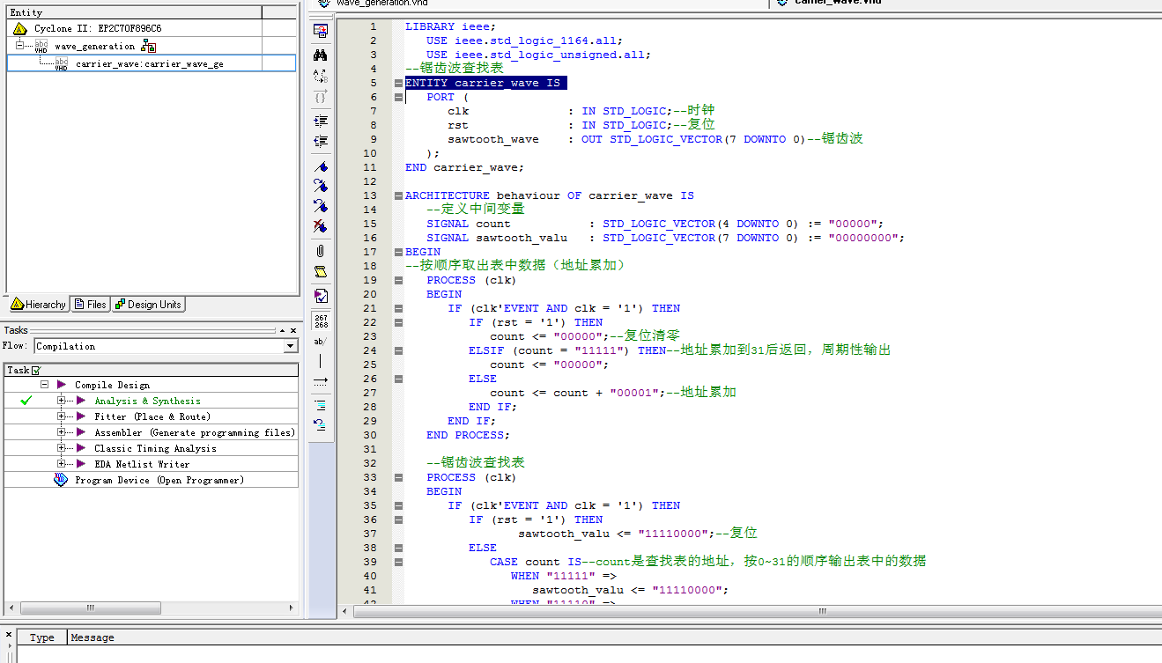Image resolution: width=1162 pixels, height=663 pixels.
Task: Select carrier_wave entity in hierarchy tree
Action: [x=149, y=63]
